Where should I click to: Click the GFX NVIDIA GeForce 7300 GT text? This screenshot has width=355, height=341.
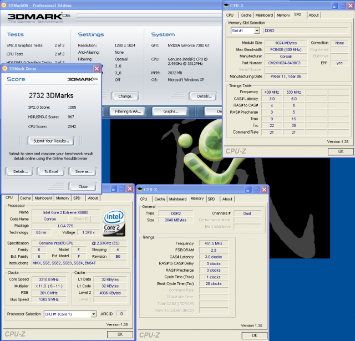click(189, 45)
